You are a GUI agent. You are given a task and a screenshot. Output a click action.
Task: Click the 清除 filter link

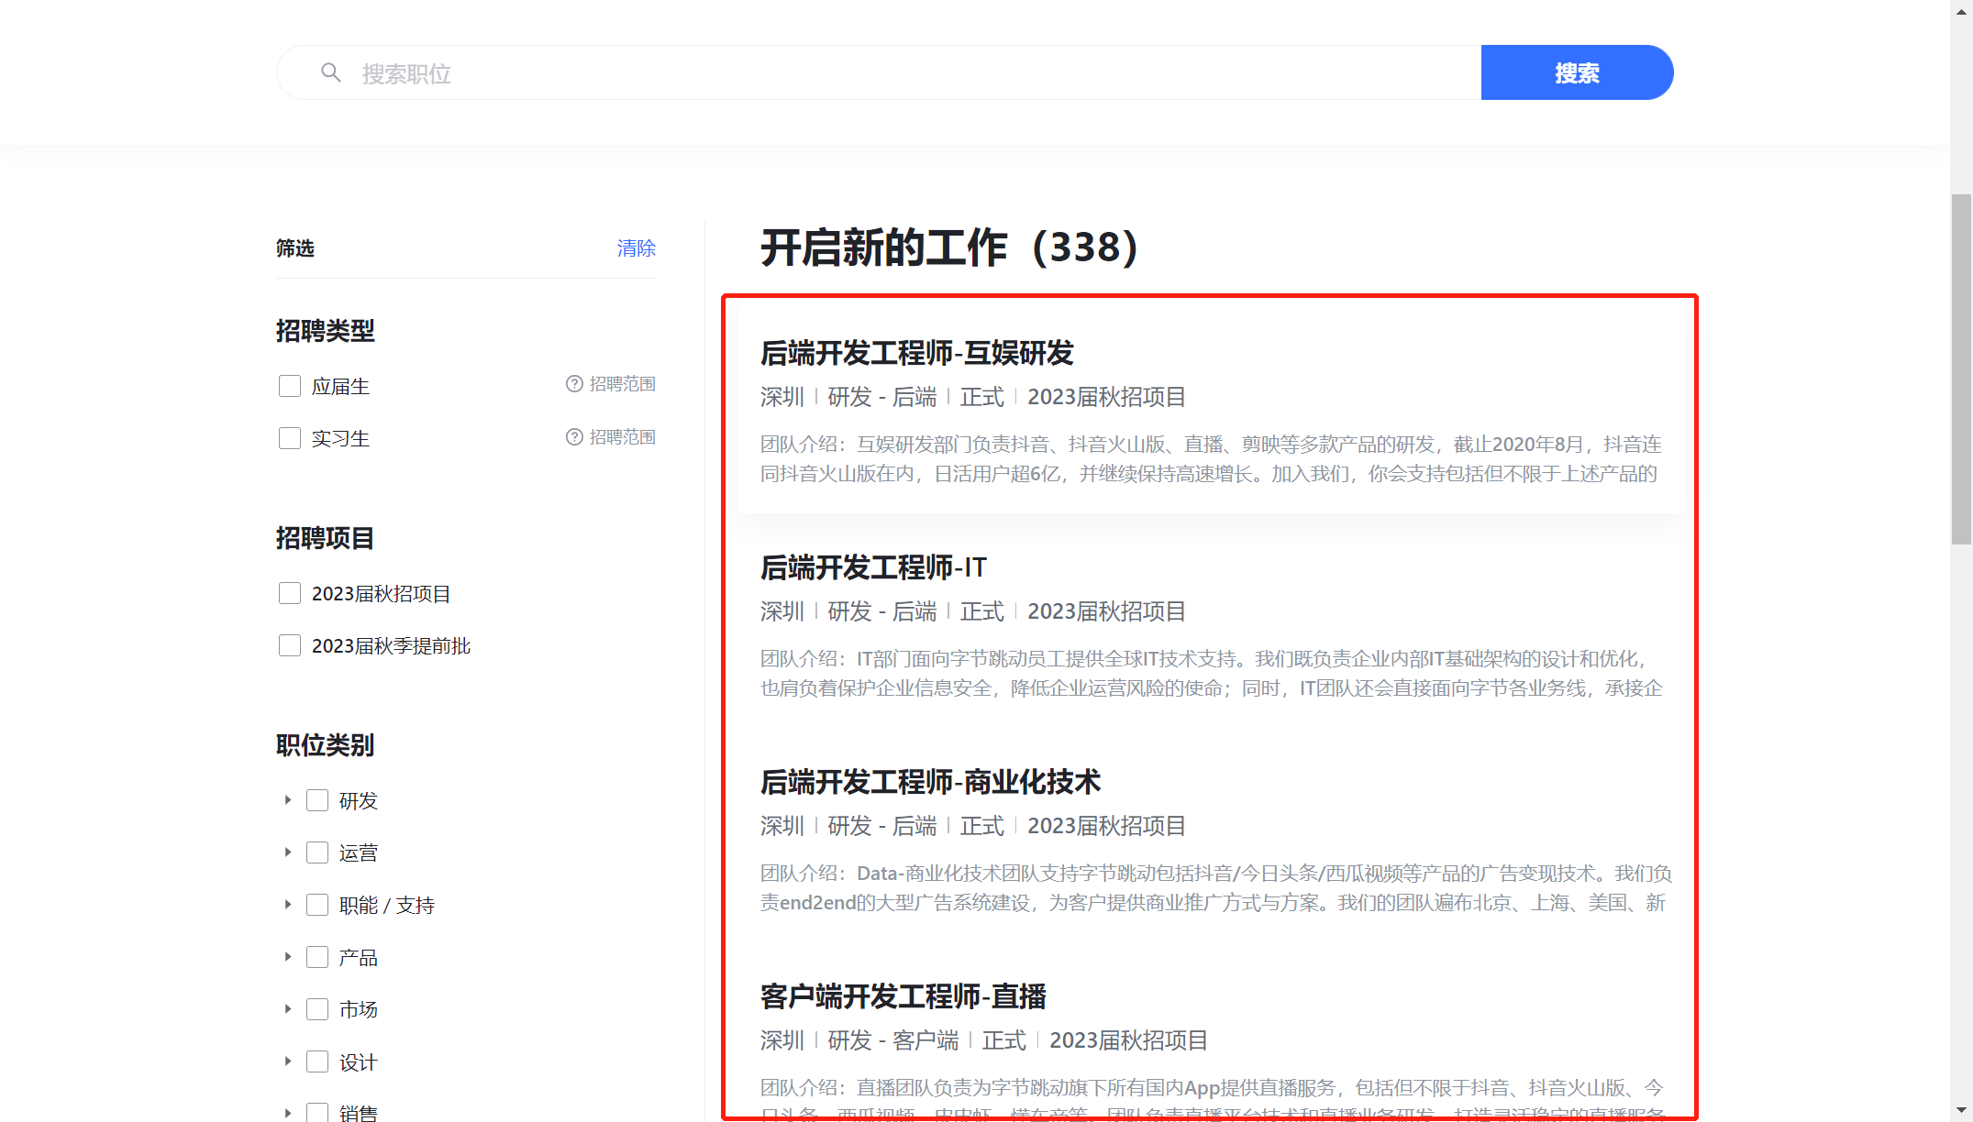click(636, 248)
